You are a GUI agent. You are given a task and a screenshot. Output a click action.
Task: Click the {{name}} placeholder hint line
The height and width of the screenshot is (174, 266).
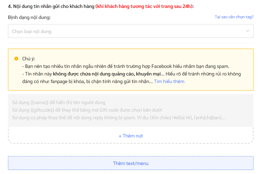point(59,103)
